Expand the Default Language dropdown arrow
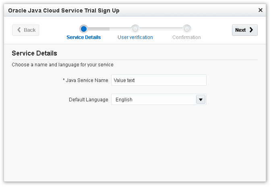 (201, 99)
